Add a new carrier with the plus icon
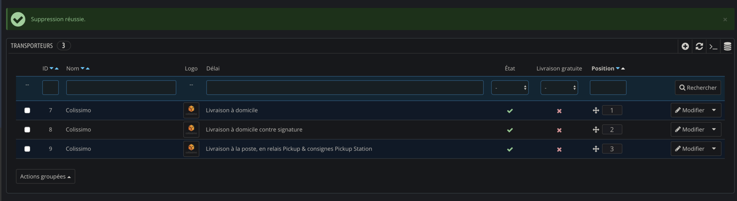 point(685,46)
